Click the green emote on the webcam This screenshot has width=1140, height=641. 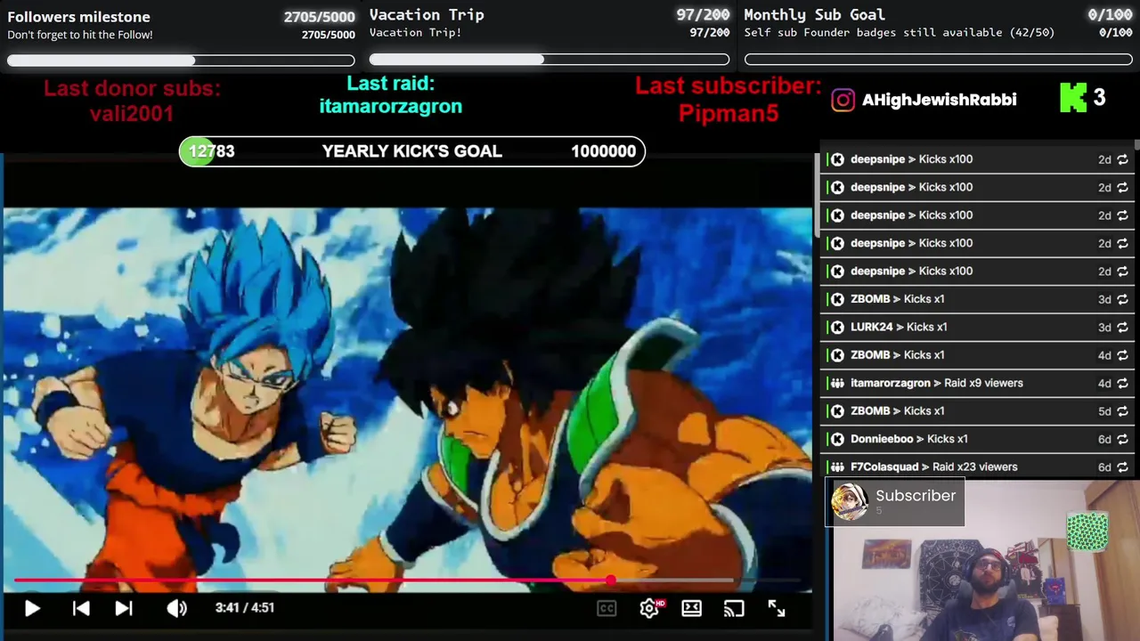coord(1087,531)
